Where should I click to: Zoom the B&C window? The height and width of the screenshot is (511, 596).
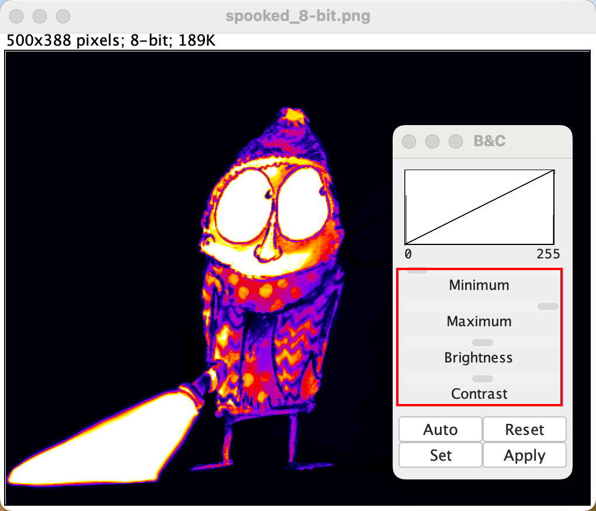point(456,141)
